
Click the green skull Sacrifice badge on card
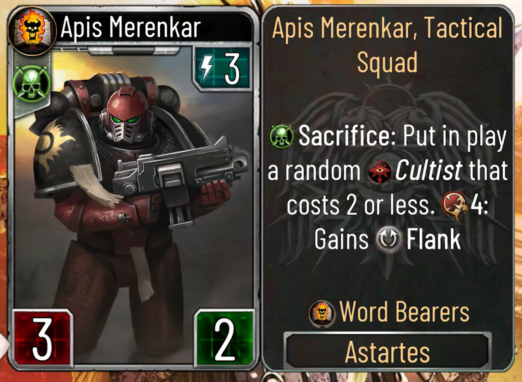[31, 84]
